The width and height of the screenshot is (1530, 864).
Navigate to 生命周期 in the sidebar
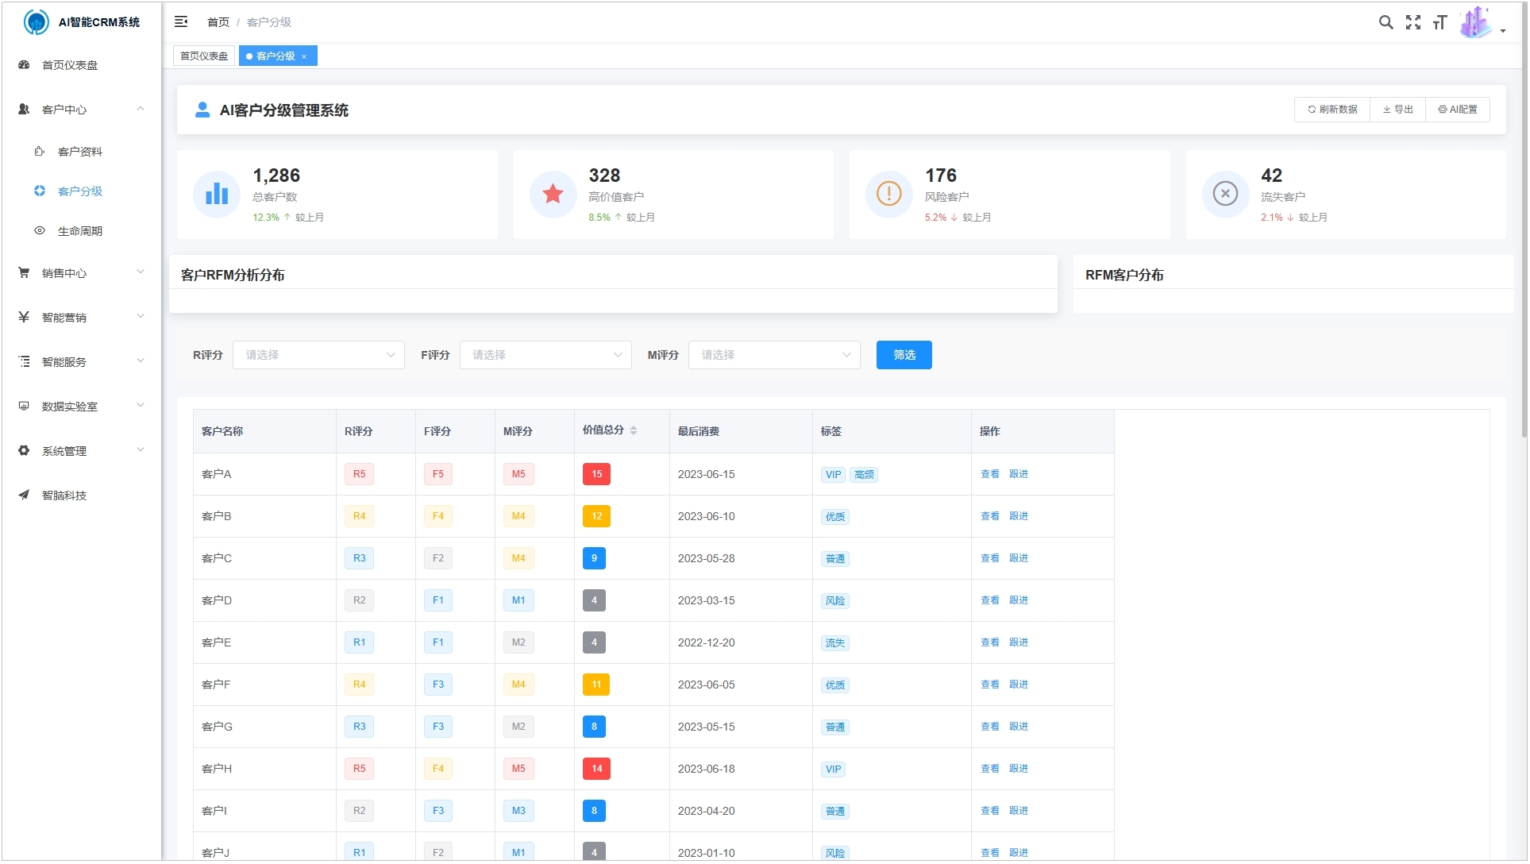tap(79, 230)
